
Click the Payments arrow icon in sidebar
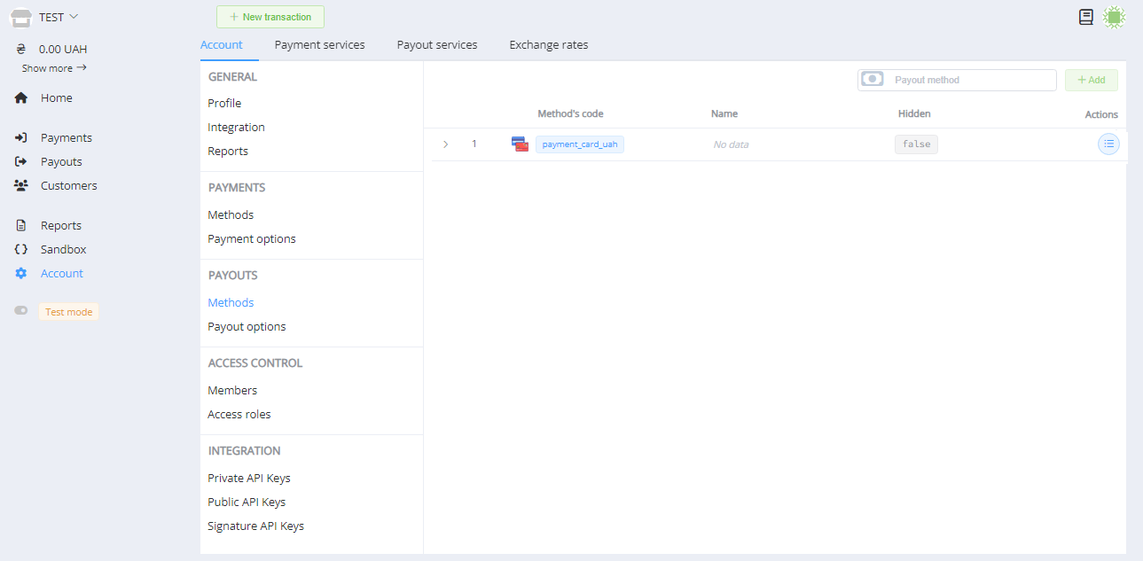[x=21, y=138]
